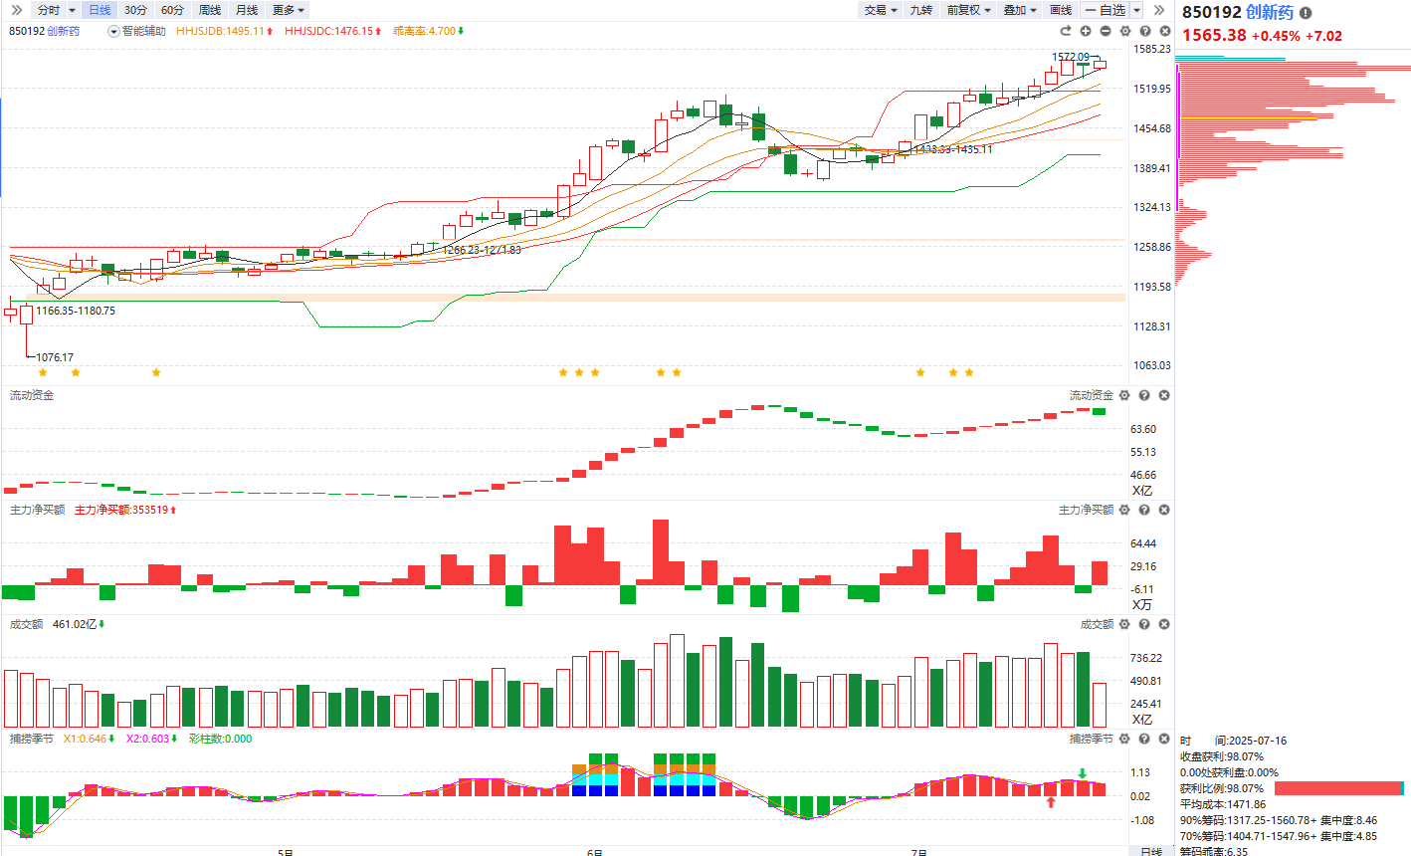Click the red up-arrow signal in 捕捞季节 chart

tap(1051, 802)
